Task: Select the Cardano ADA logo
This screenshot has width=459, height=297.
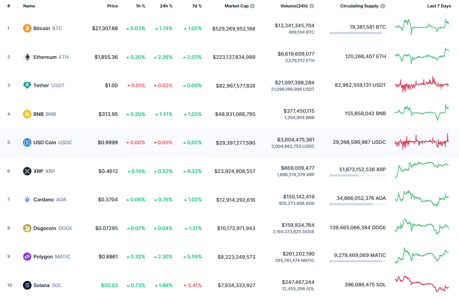Action: point(27,200)
